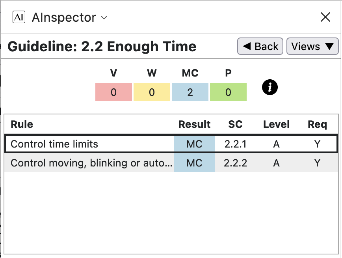
Task: Click the yellow Warnings count box
Action: pyautogui.click(x=152, y=92)
